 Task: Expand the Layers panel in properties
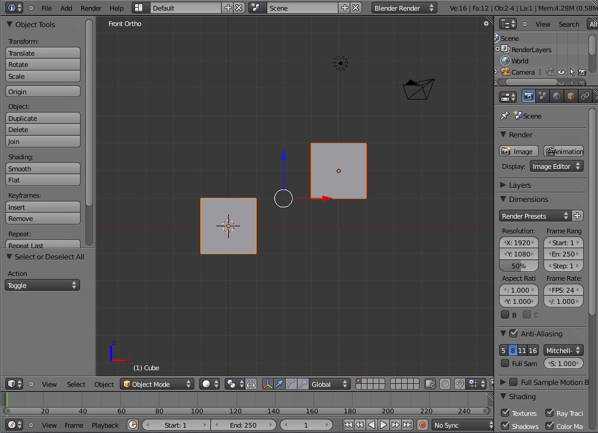tap(520, 185)
